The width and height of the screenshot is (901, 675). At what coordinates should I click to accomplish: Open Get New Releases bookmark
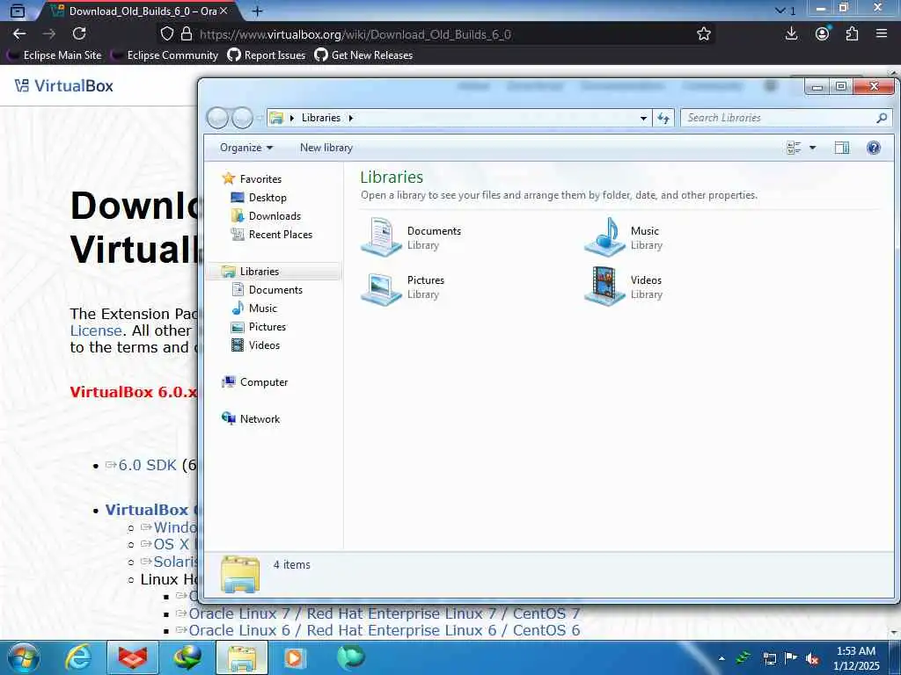[363, 55]
